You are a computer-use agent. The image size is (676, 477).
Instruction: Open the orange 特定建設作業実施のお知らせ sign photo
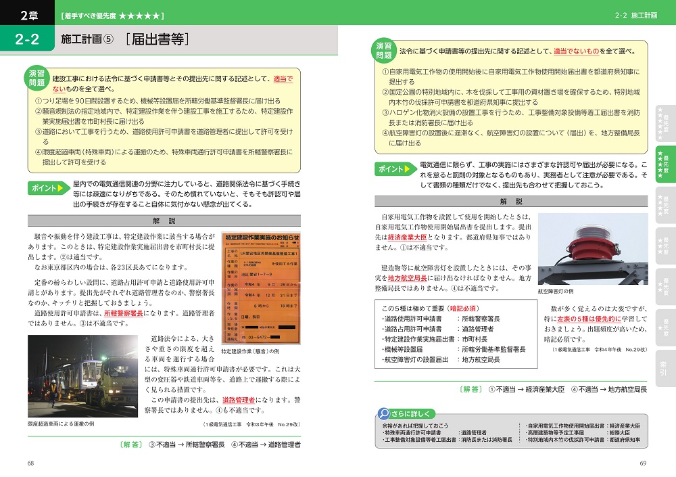pyautogui.click(x=261, y=288)
